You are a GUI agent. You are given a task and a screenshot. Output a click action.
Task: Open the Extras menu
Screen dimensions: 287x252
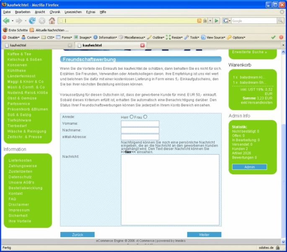(x=90, y=12)
